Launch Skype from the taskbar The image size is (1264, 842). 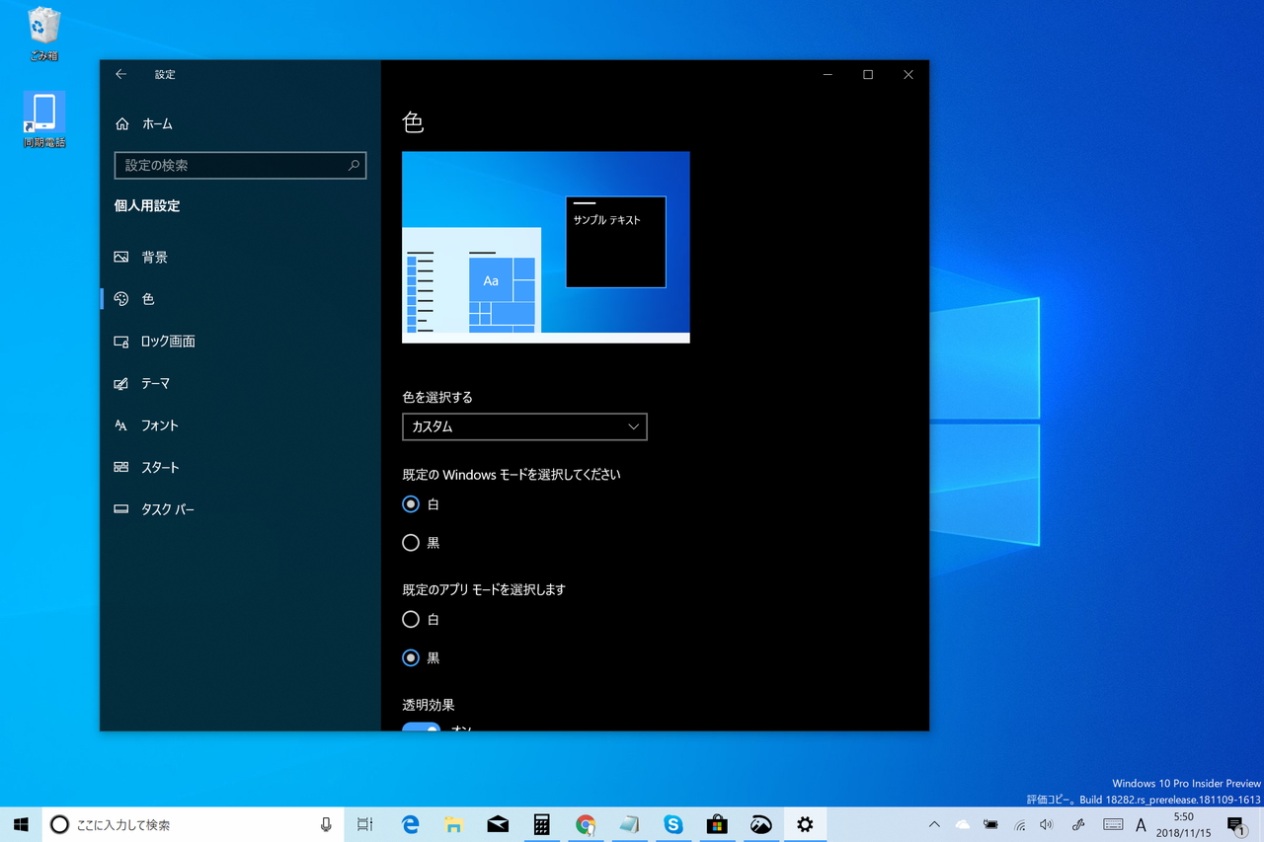672,824
